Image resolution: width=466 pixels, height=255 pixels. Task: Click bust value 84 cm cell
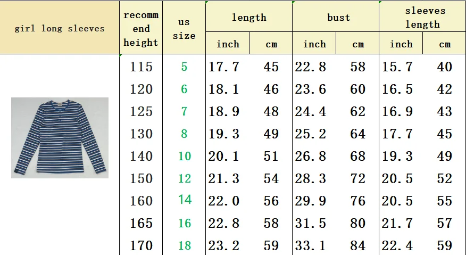click(x=357, y=245)
